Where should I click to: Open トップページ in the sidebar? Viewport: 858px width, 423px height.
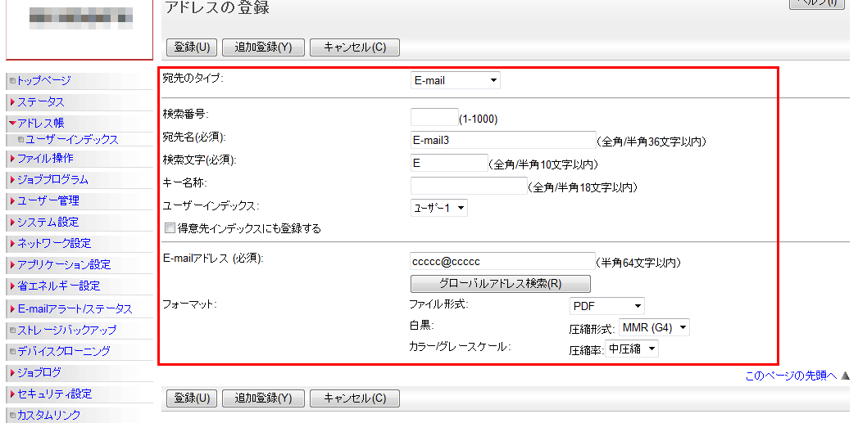pyautogui.click(x=44, y=80)
